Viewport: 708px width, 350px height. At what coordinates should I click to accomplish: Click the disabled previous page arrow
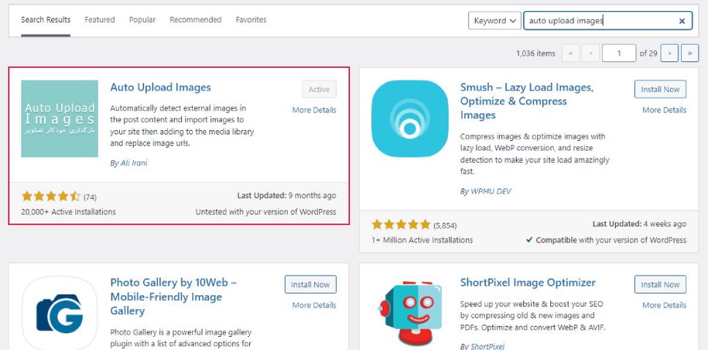point(591,53)
